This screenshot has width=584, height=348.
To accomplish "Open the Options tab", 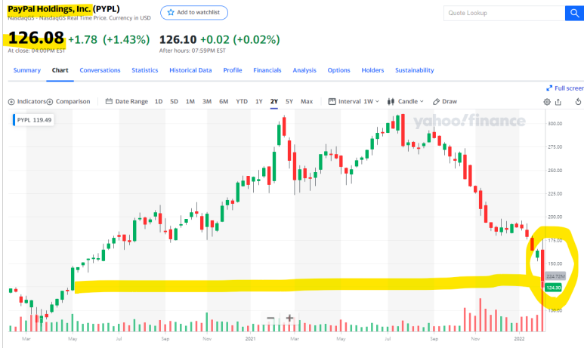I will 338,70.
